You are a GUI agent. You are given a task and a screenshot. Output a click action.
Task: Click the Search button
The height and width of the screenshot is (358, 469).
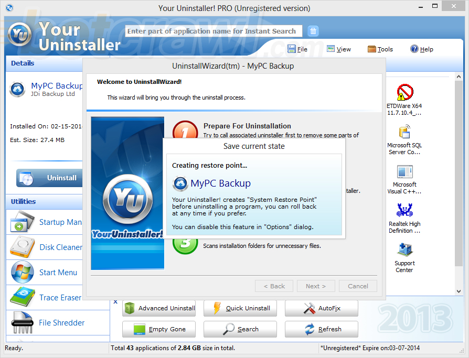coord(240,329)
